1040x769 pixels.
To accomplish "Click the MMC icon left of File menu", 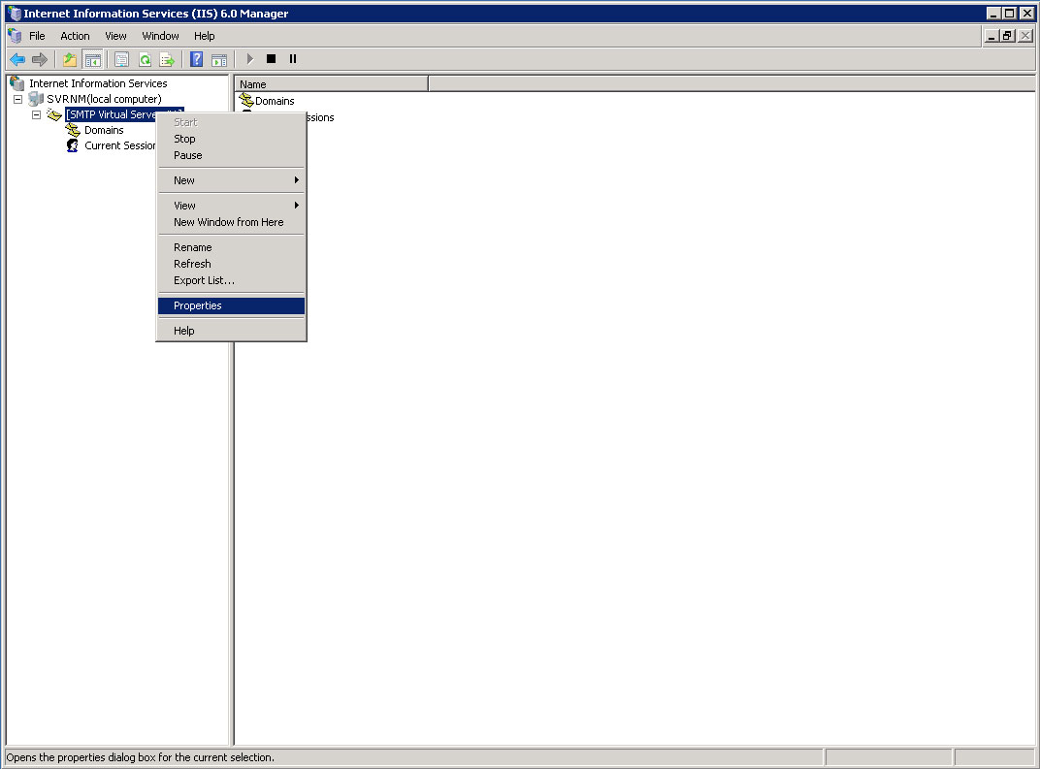I will (x=15, y=36).
